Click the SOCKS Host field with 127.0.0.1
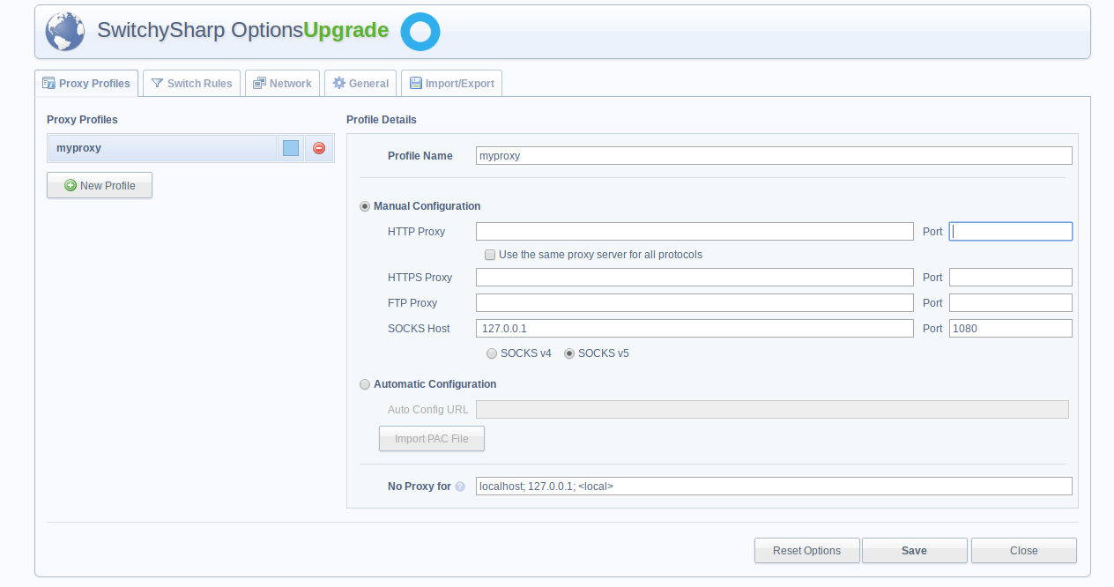Image resolution: width=1114 pixels, height=587 pixels. coord(694,329)
